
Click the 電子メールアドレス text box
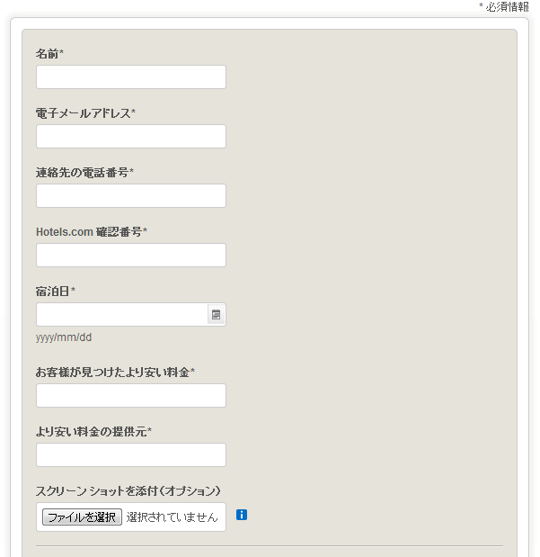[x=131, y=136]
